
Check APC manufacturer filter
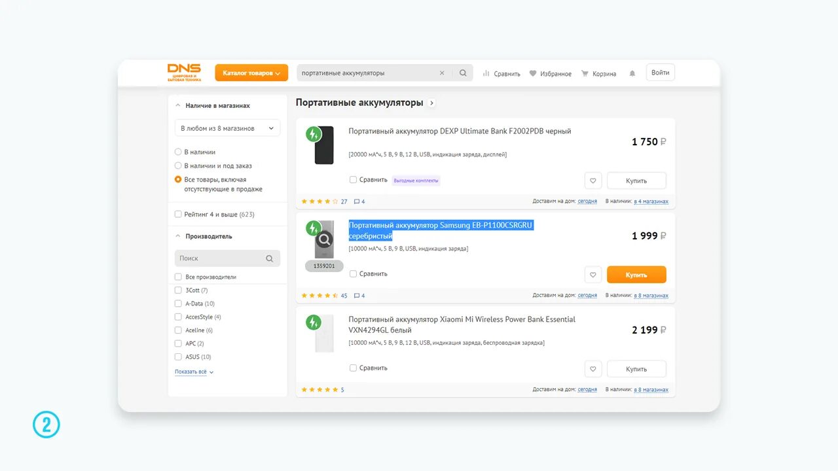coord(178,343)
